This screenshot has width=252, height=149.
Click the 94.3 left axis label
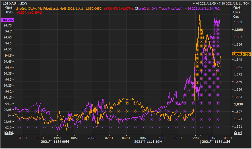click(x=9, y=79)
